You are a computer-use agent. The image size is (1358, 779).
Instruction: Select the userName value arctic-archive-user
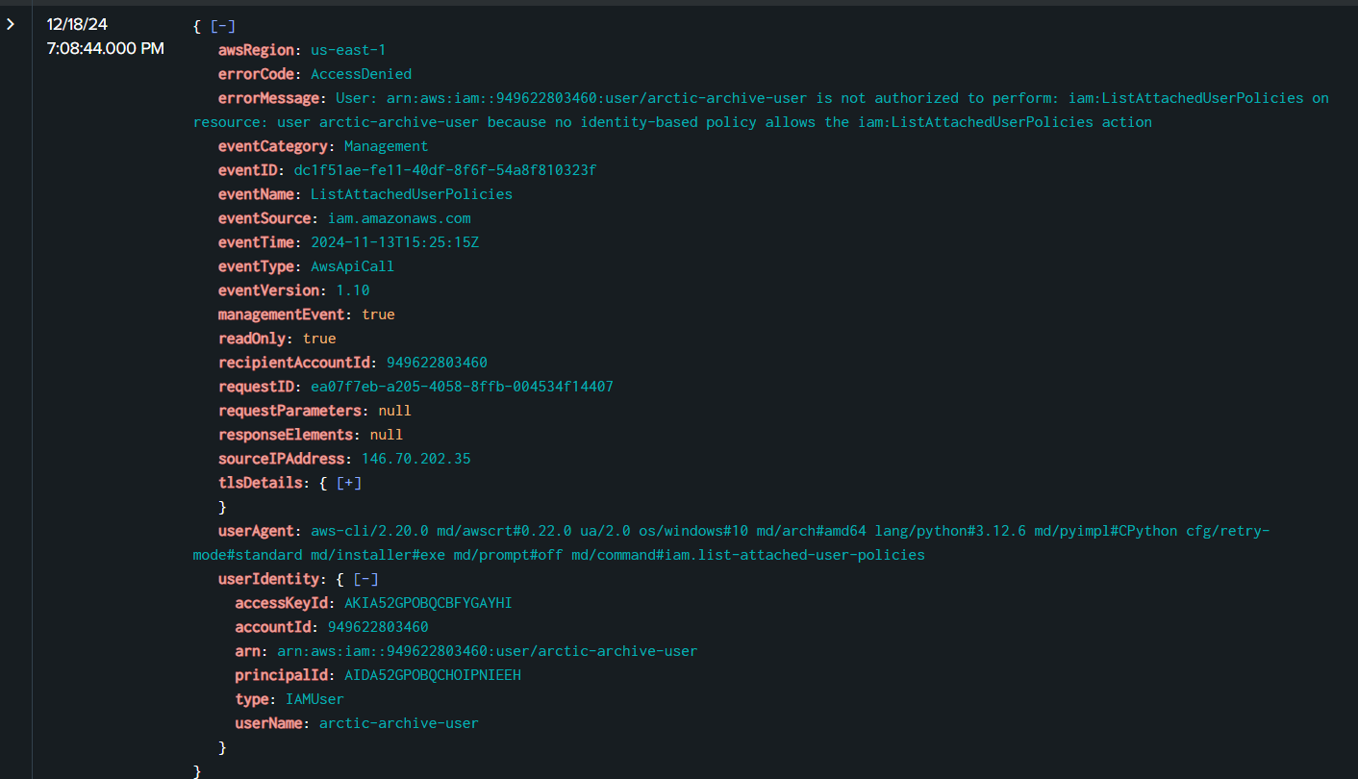398,723
